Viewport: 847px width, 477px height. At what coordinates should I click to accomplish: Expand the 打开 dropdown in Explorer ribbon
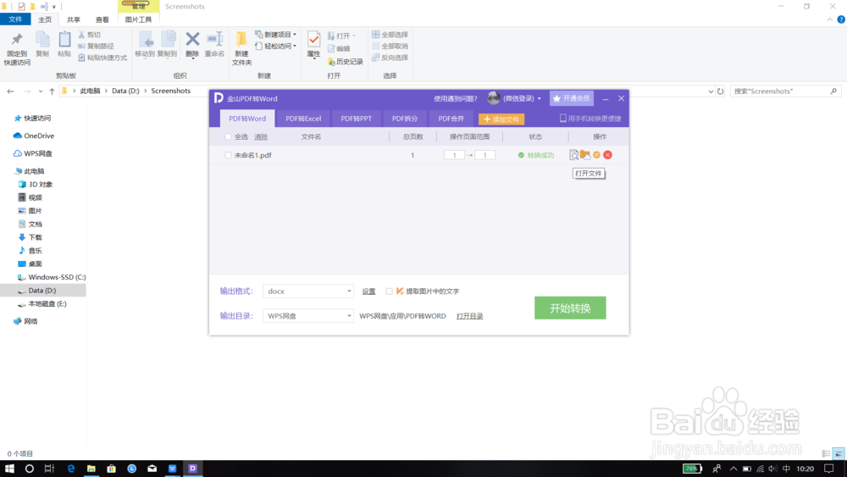[353, 36]
